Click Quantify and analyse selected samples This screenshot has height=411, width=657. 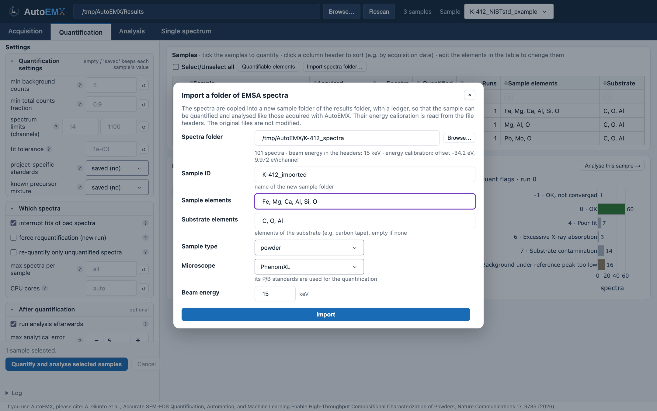click(67, 364)
